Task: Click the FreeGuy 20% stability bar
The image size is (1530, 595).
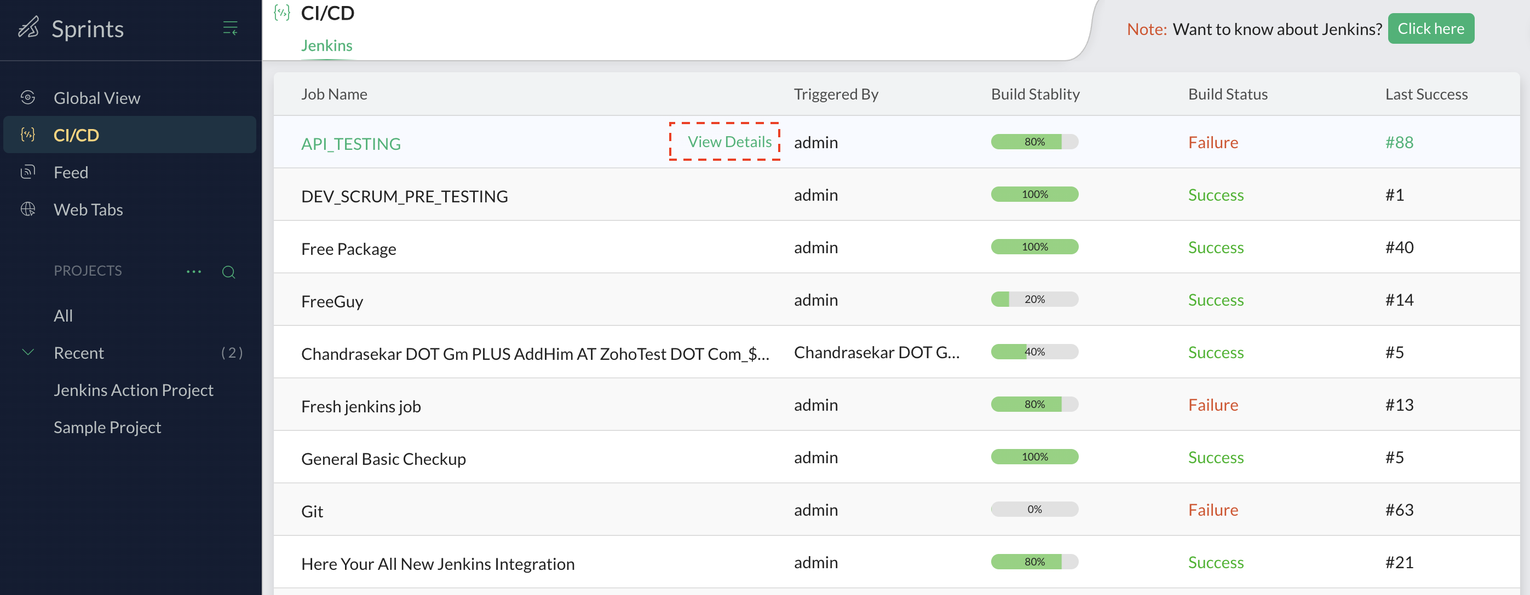Action: (x=1034, y=299)
